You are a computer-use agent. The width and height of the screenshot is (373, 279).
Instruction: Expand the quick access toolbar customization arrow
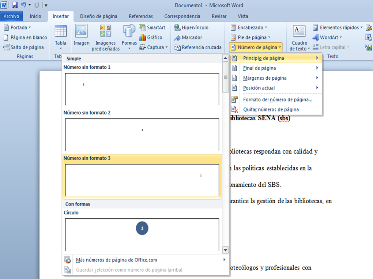tap(46, 5)
